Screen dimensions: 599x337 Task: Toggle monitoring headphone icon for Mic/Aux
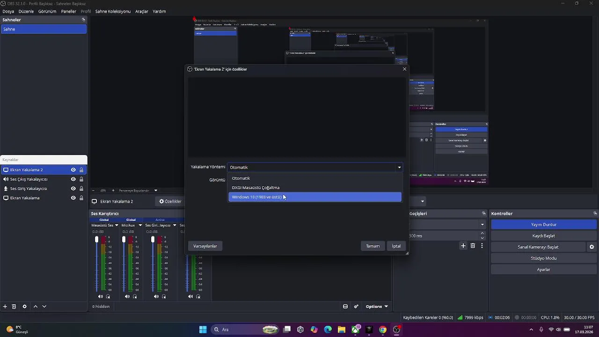(x=135, y=296)
